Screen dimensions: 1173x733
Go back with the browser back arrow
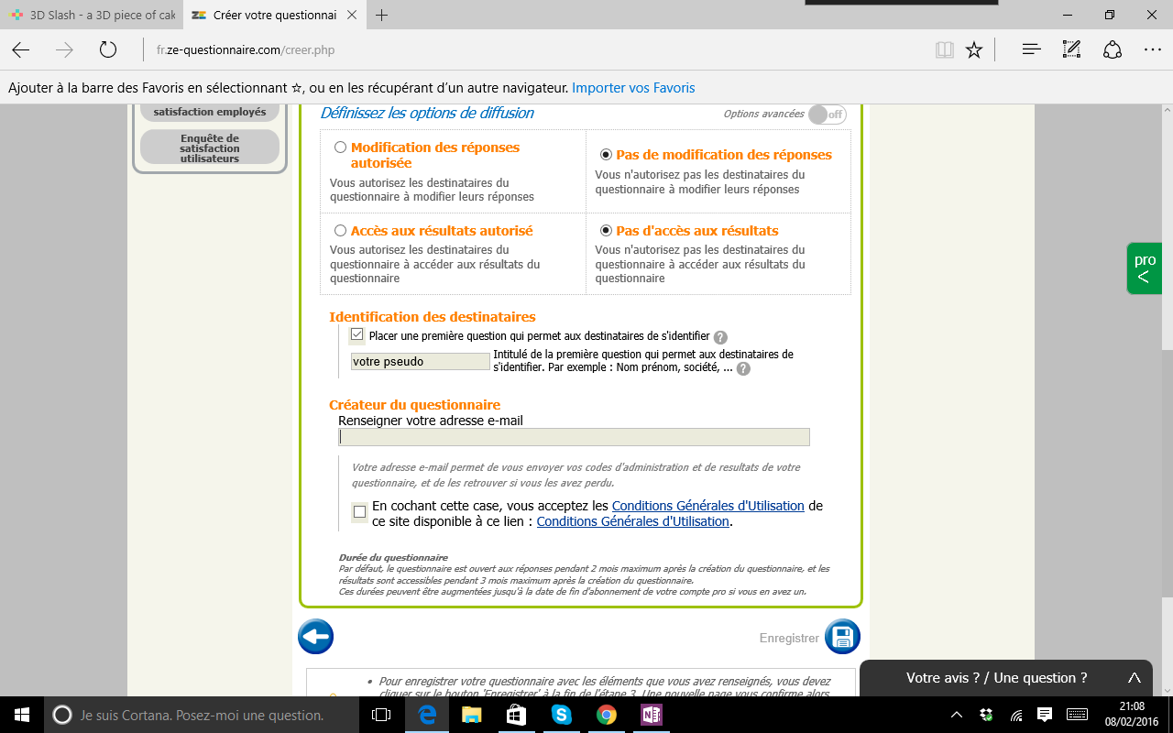(x=20, y=50)
